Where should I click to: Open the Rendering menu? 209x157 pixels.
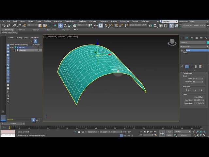(x=82, y=21)
